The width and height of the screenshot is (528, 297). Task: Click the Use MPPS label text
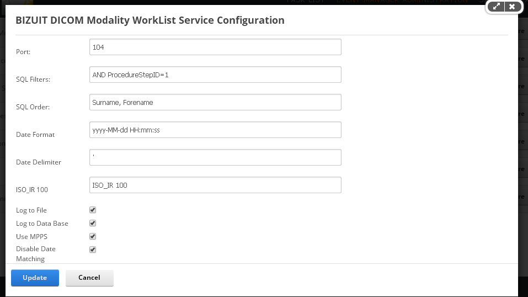pyautogui.click(x=31, y=237)
